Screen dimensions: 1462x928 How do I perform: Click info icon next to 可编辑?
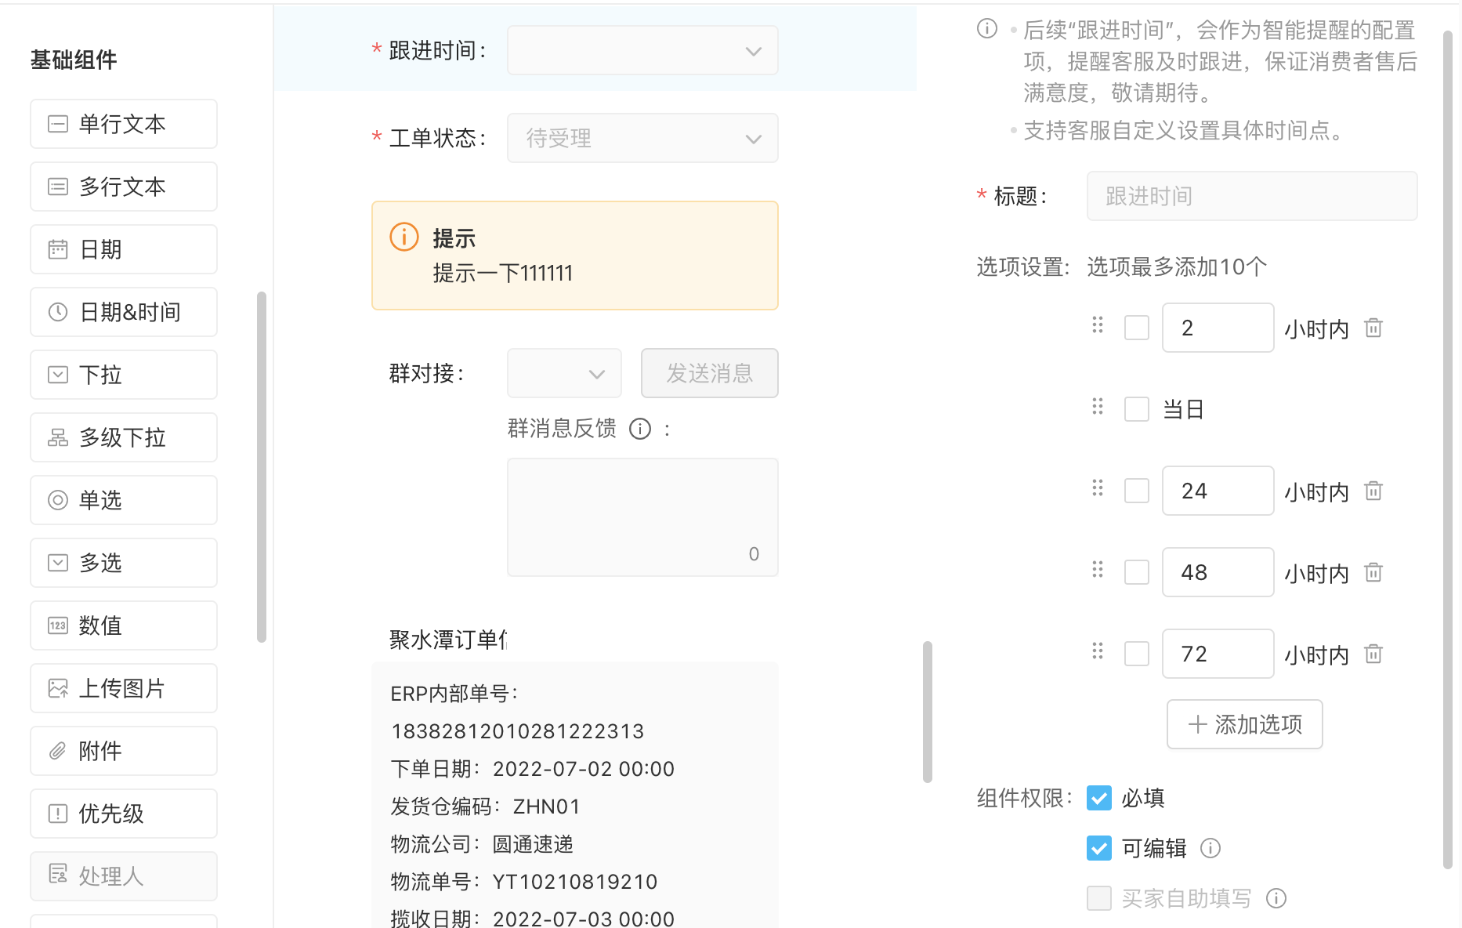point(1210,848)
